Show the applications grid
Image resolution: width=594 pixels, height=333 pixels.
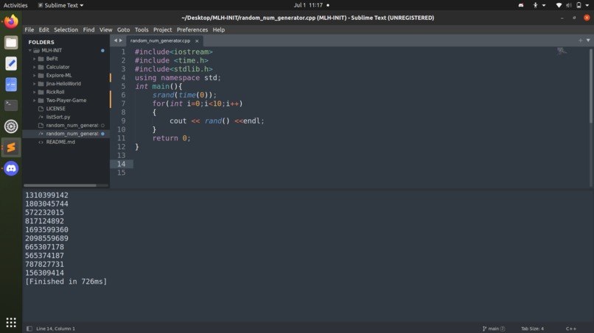coord(11,322)
